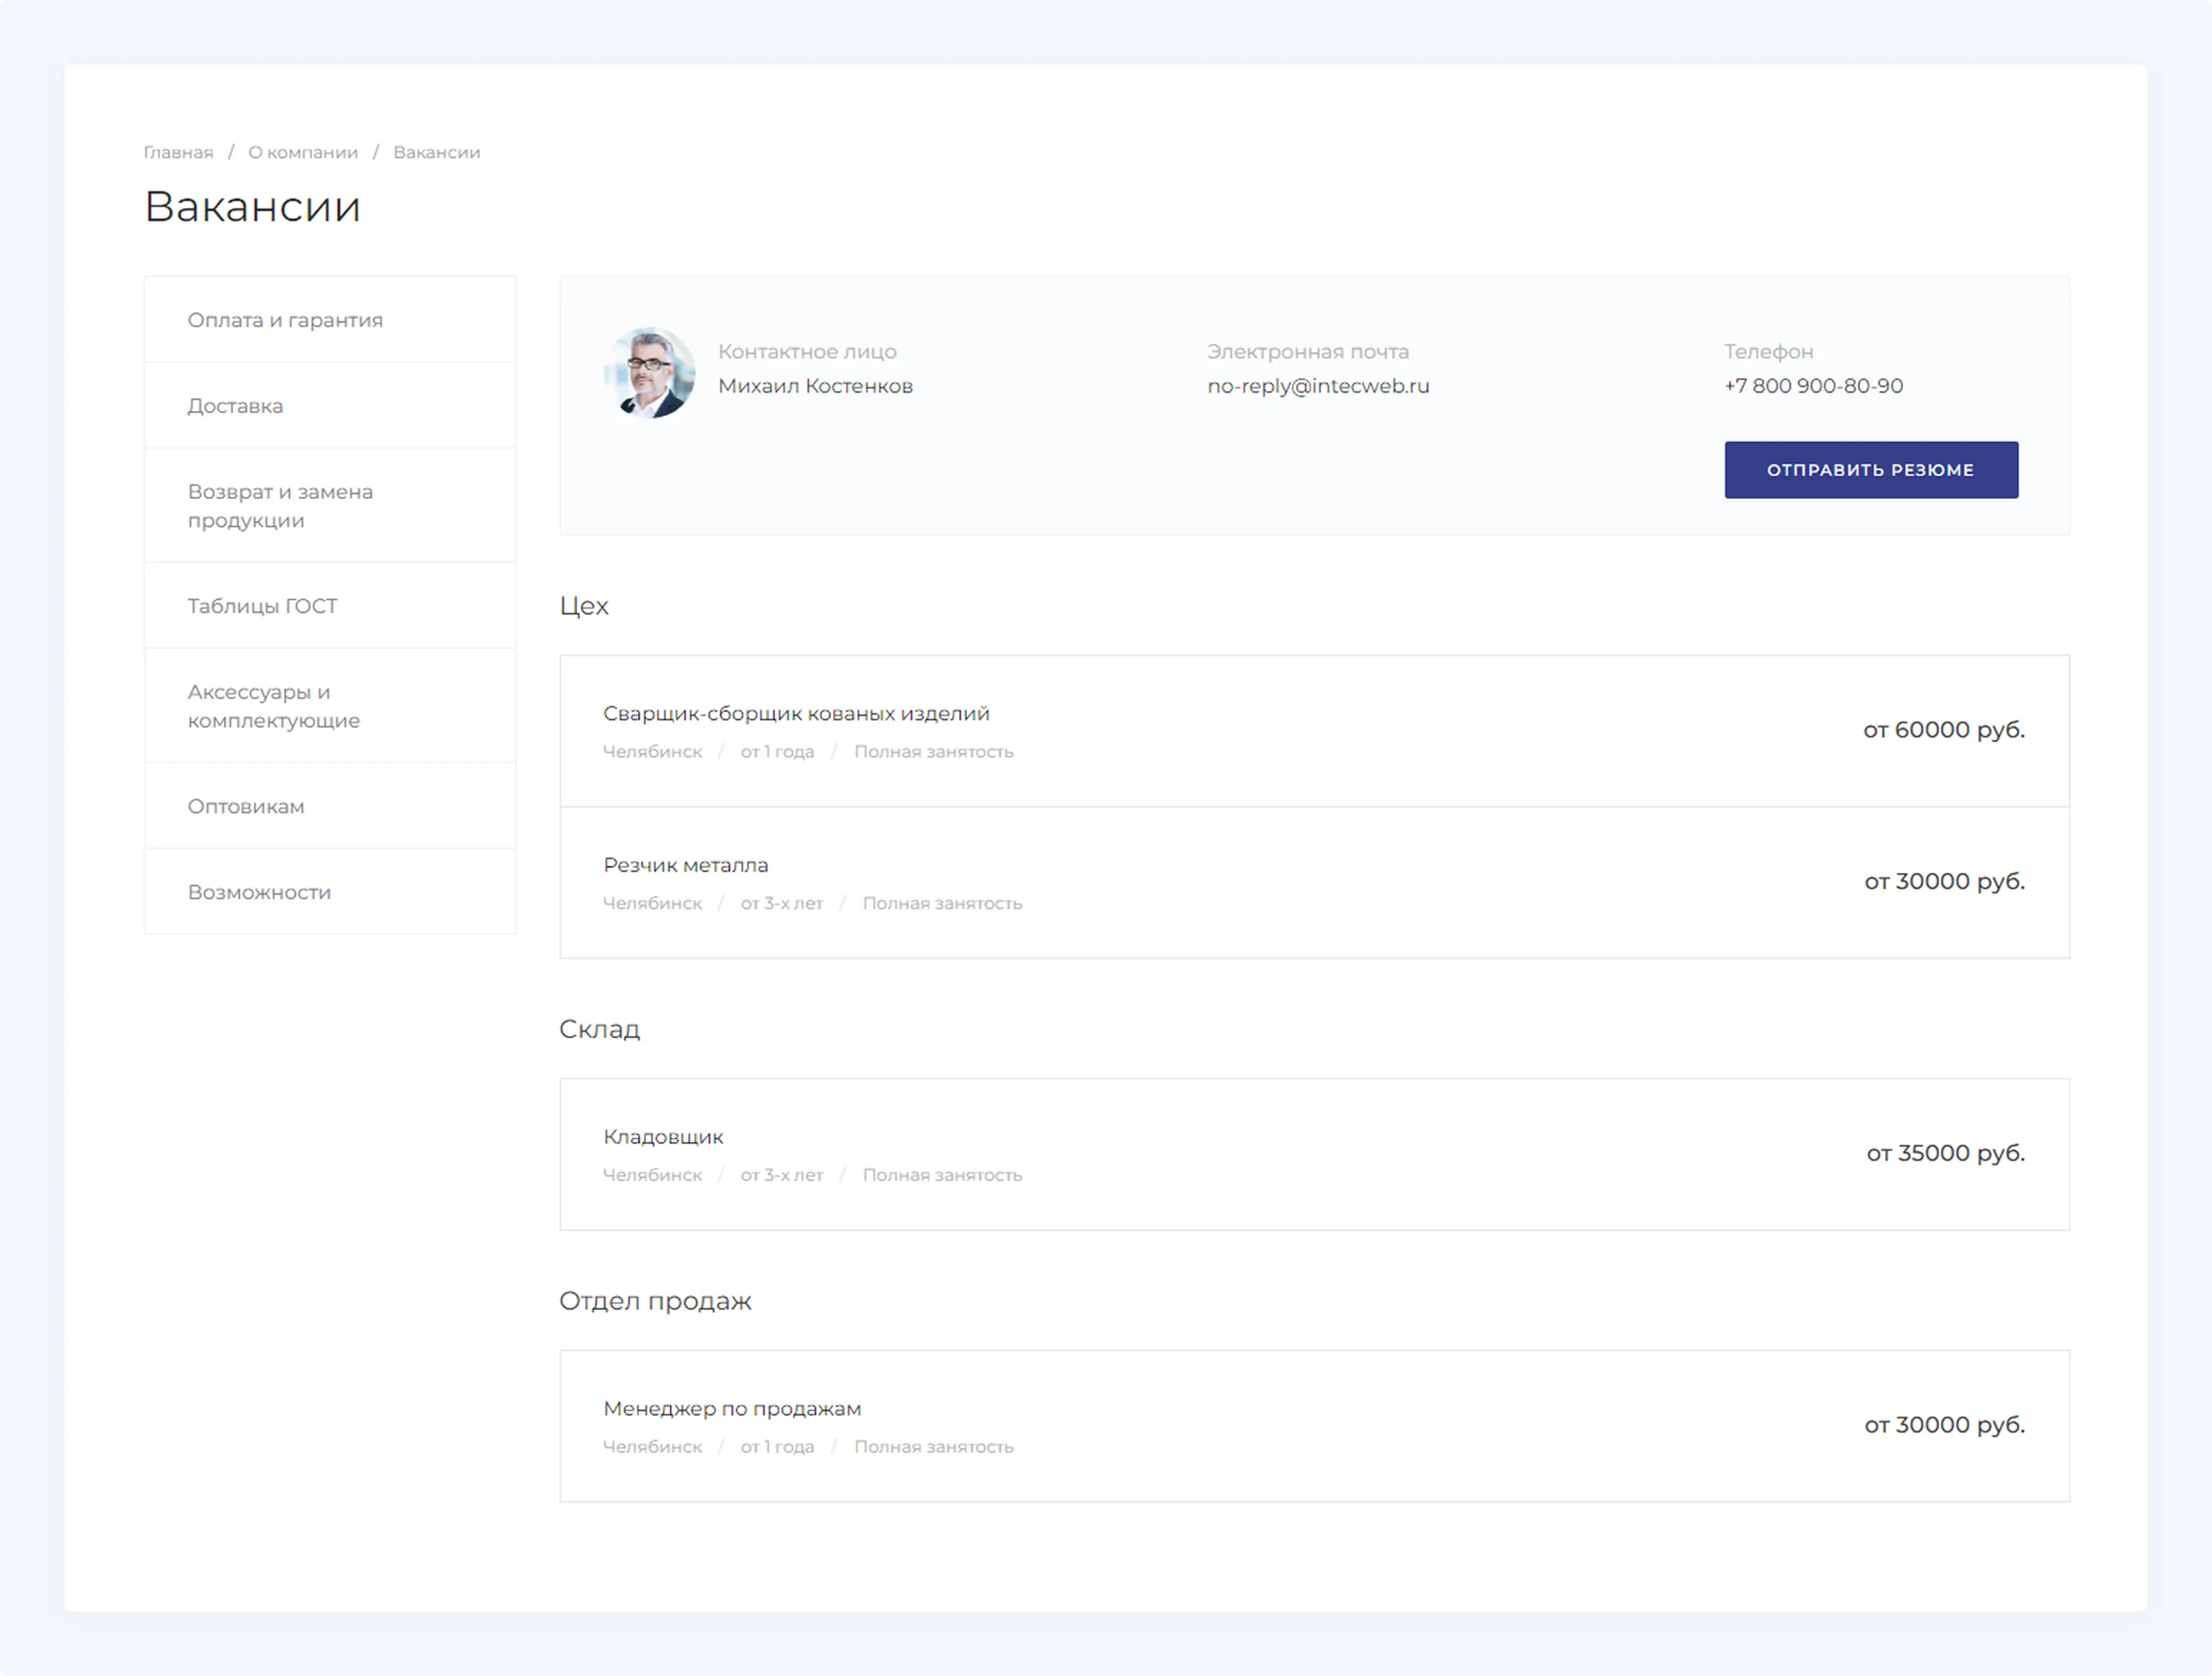This screenshot has height=1676, width=2212.
Task: Click the no-reply@intecweb.ru email address
Action: pyautogui.click(x=1317, y=386)
